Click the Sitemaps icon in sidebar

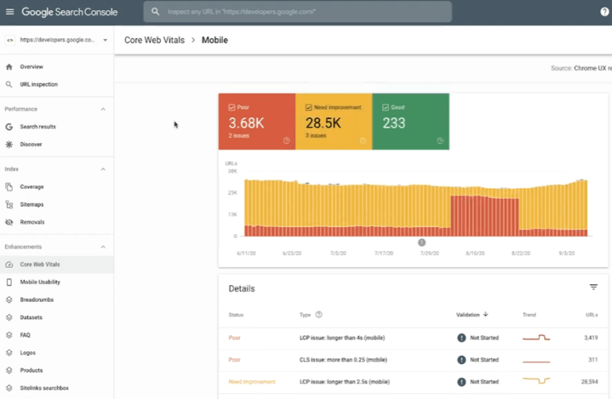click(x=9, y=204)
